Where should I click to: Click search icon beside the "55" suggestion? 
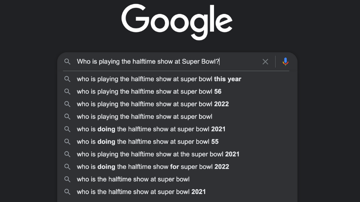tap(68, 142)
